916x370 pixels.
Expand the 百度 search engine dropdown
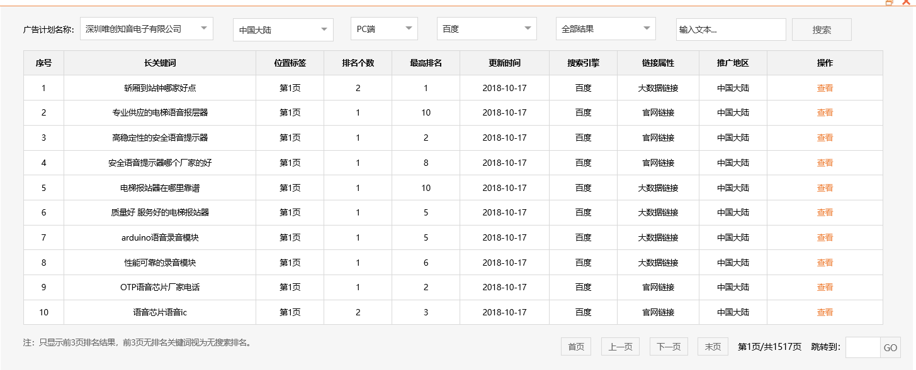(x=486, y=29)
